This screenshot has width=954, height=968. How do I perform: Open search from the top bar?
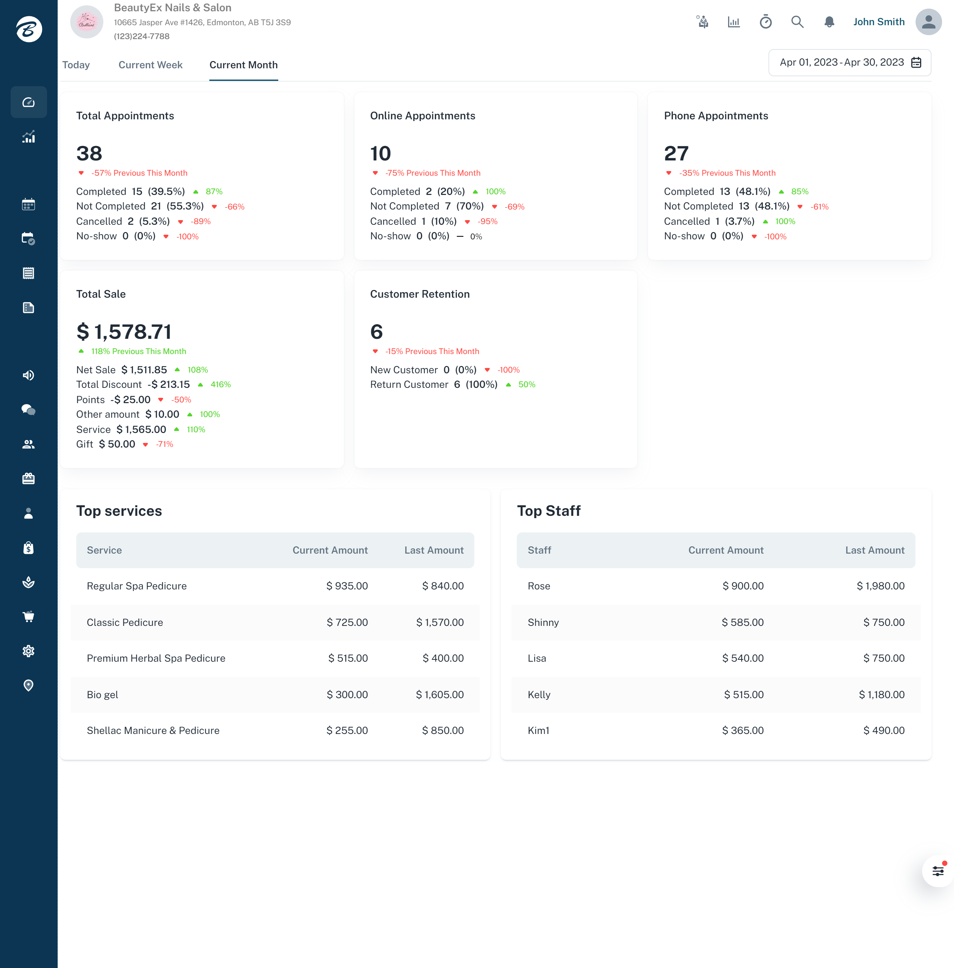tap(797, 22)
